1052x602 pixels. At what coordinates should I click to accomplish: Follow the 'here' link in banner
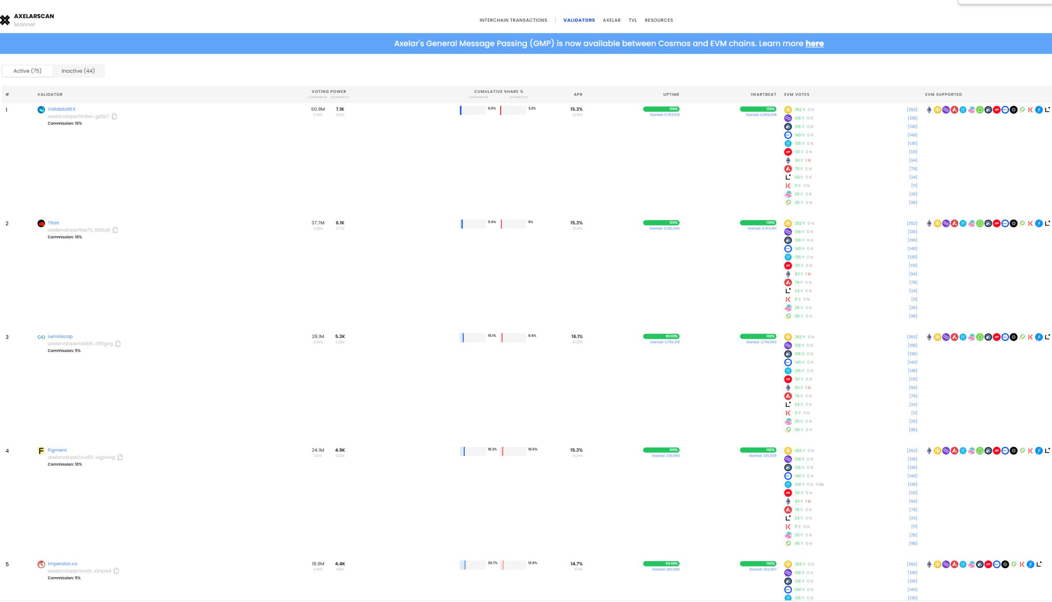814,44
